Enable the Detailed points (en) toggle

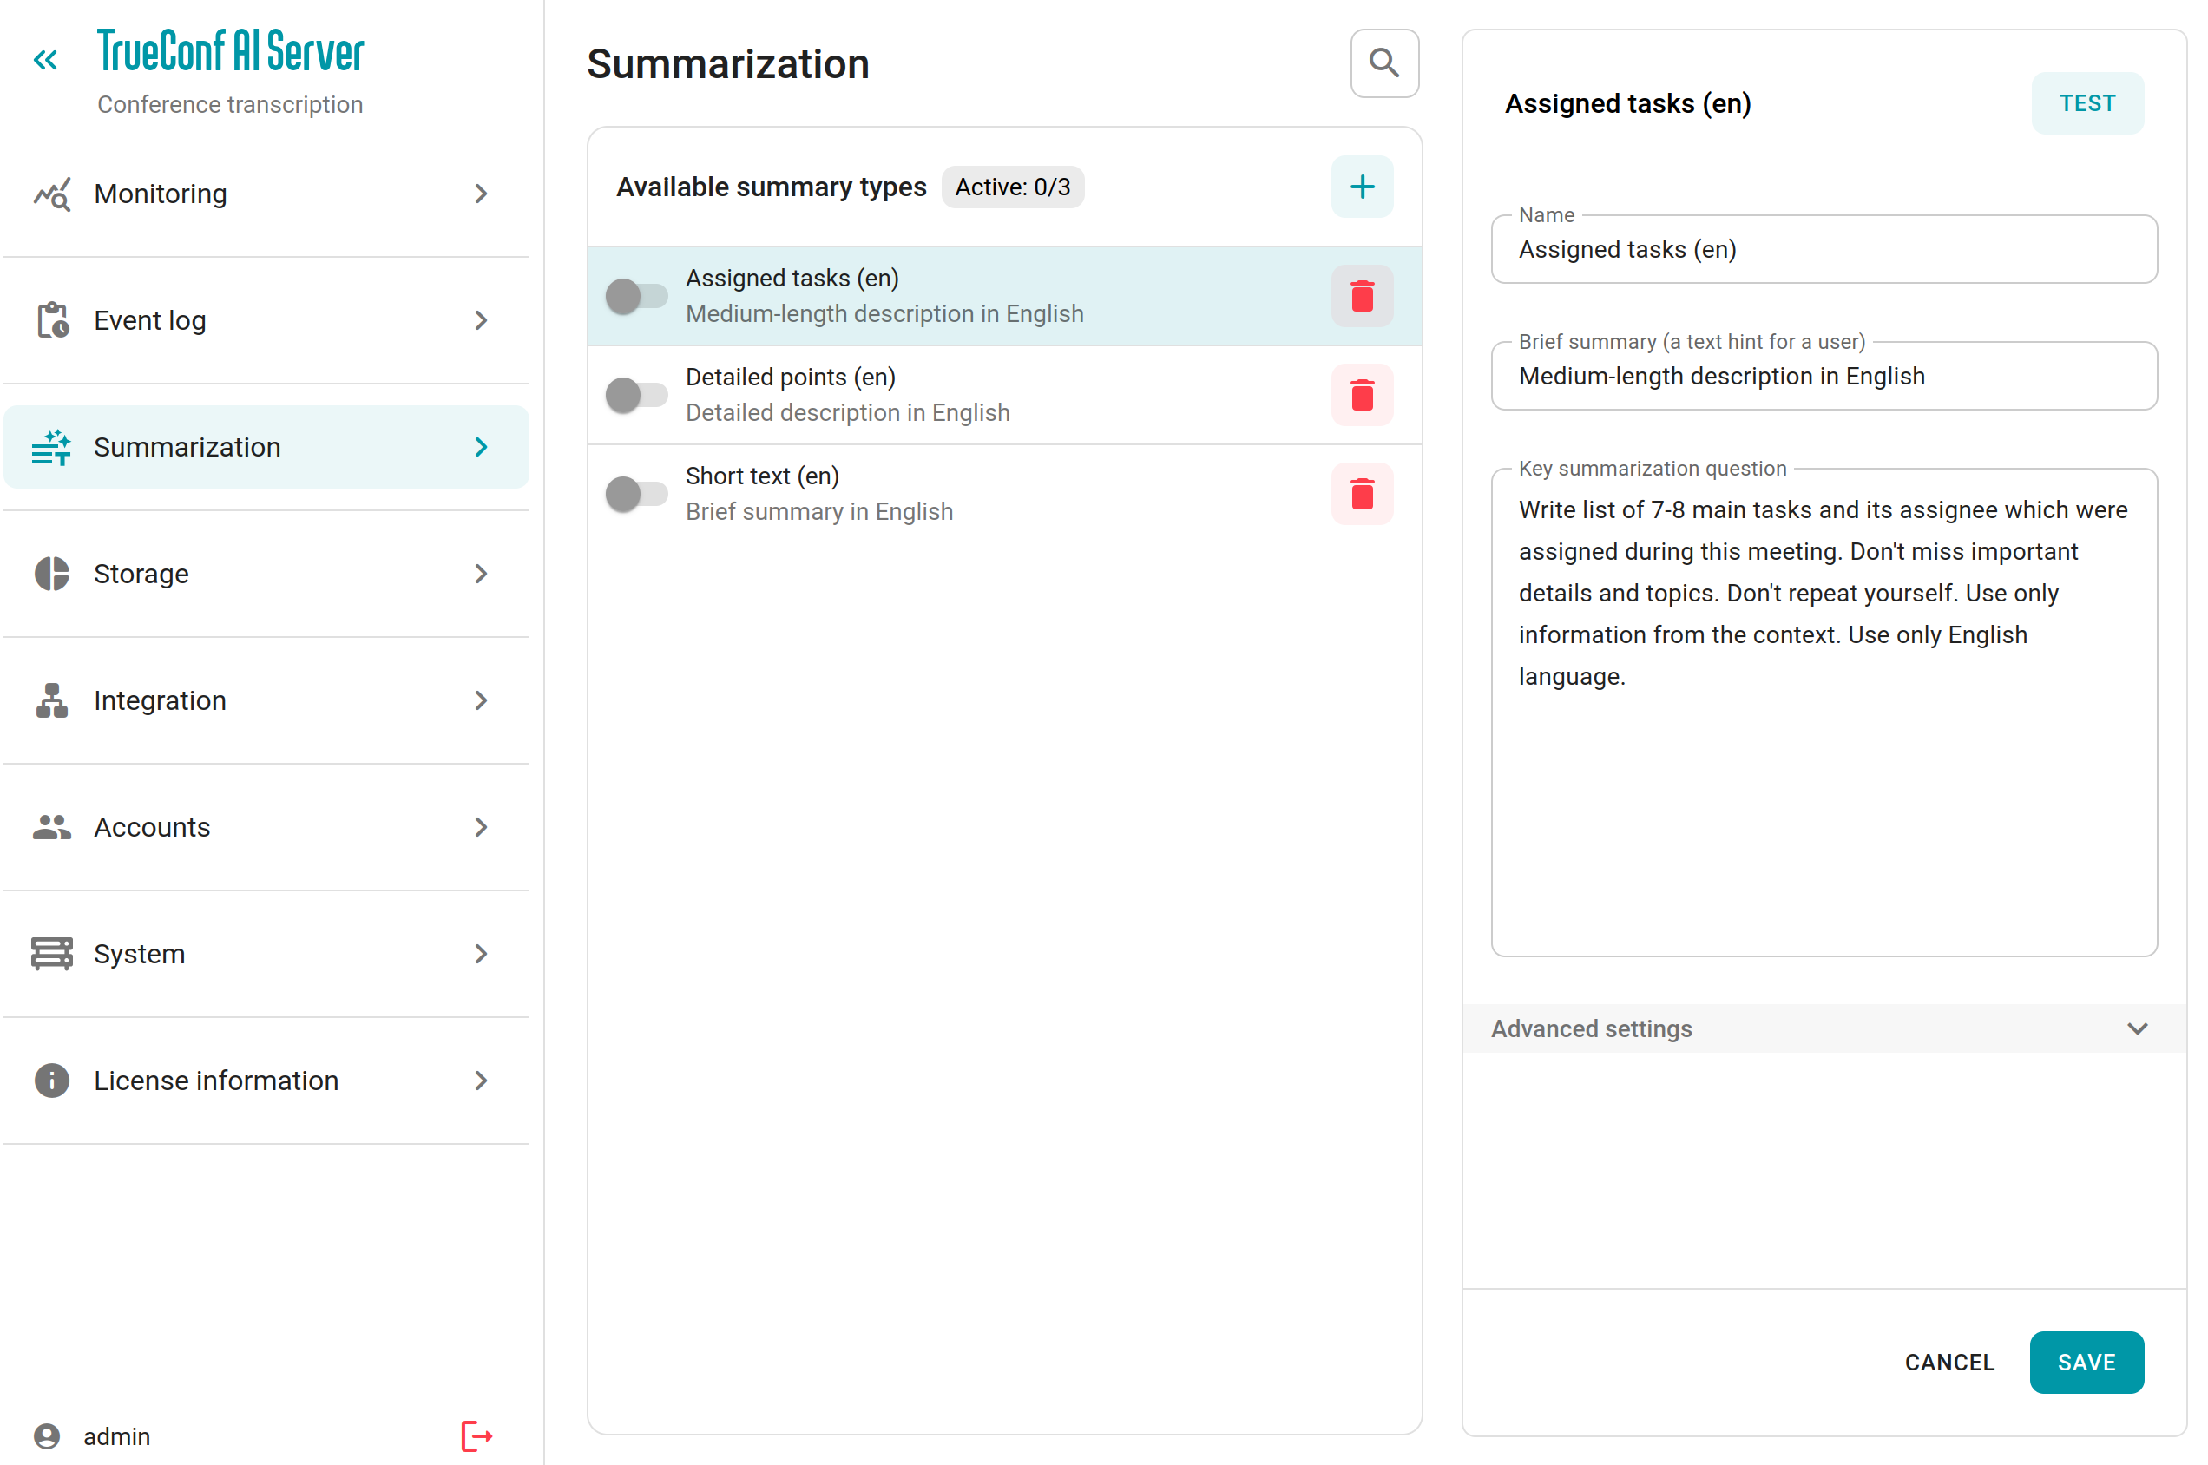635,395
